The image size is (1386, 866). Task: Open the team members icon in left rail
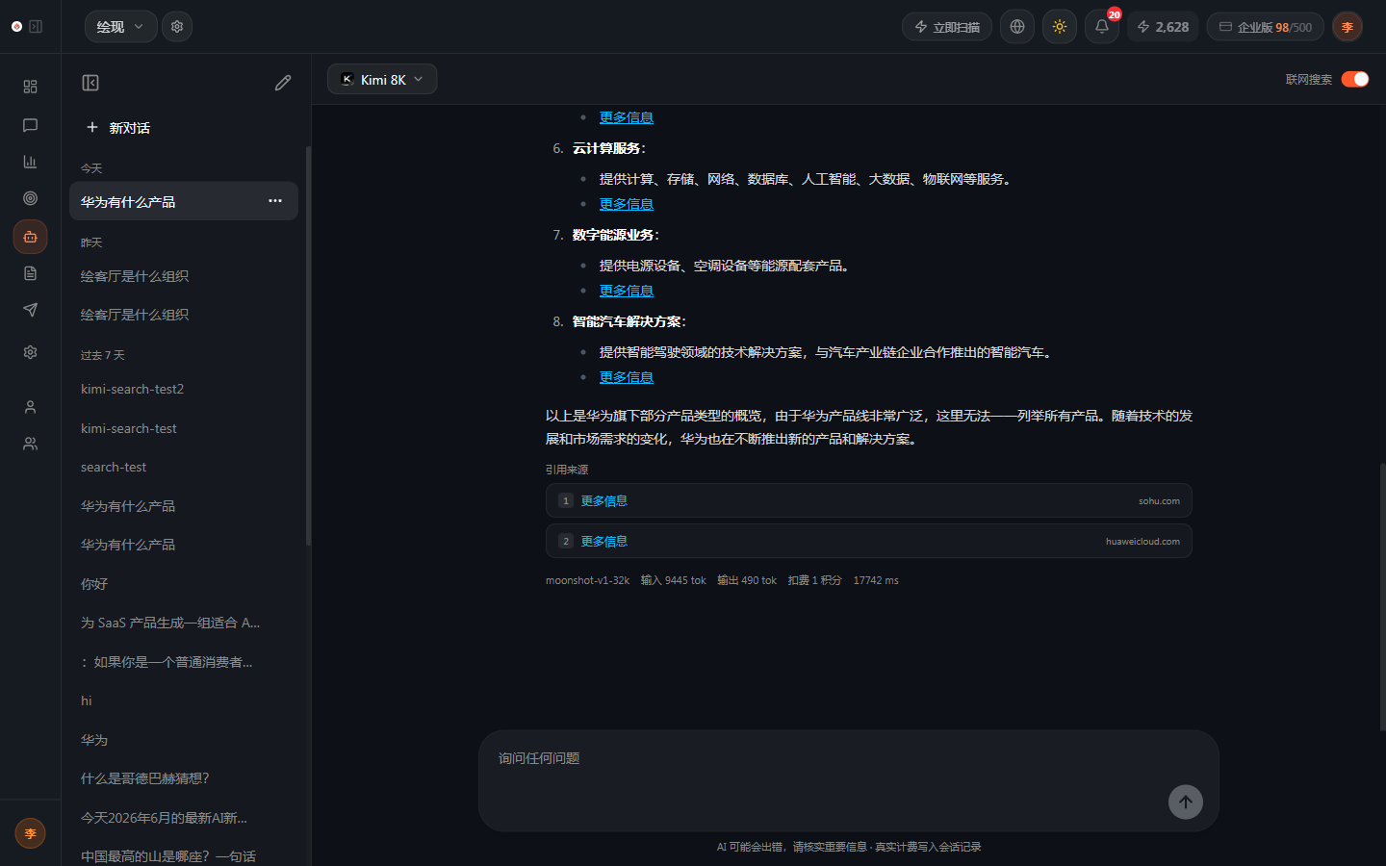[x=30, y=444]
